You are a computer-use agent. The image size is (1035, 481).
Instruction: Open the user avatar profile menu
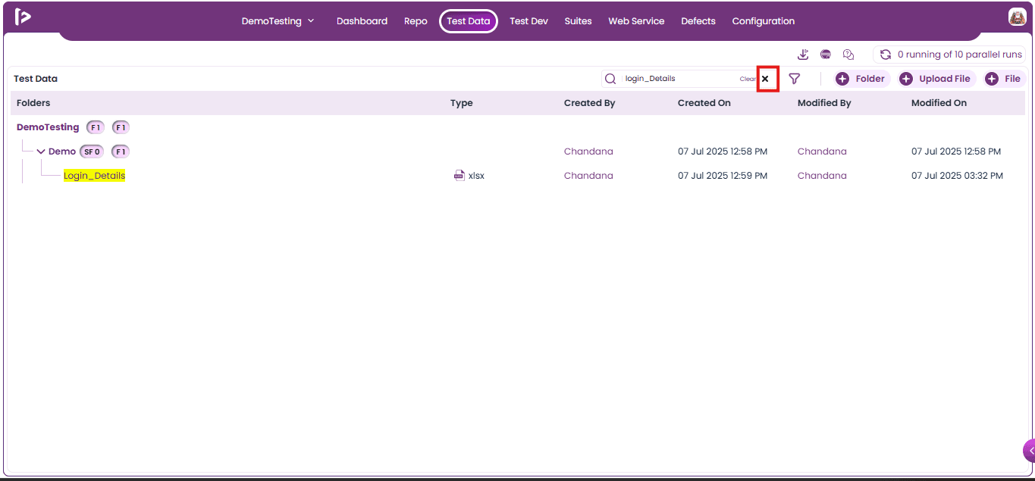tap(1017, 17)
